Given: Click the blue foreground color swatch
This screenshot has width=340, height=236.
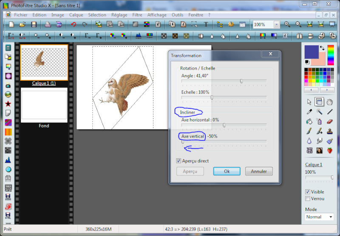Looking at the screenshot, I should point(312,52).
